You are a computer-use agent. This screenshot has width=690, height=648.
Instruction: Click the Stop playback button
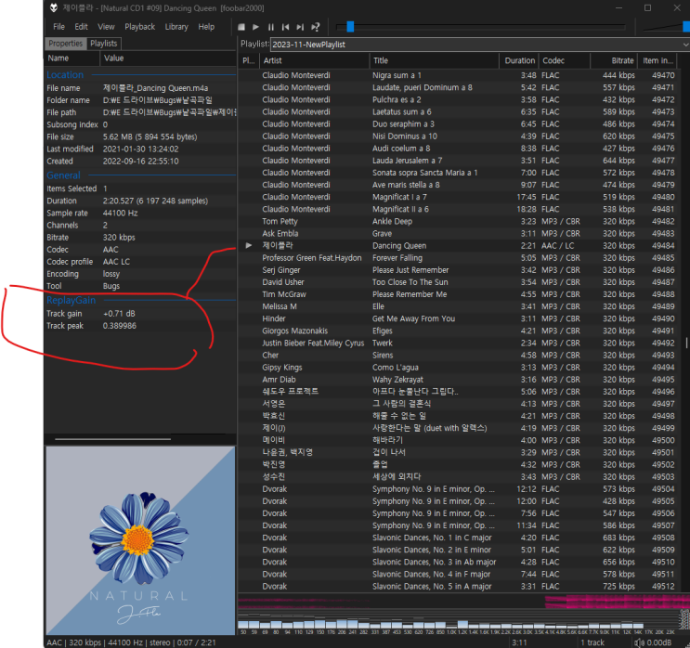pyautogui.click(x=241, y=27)
